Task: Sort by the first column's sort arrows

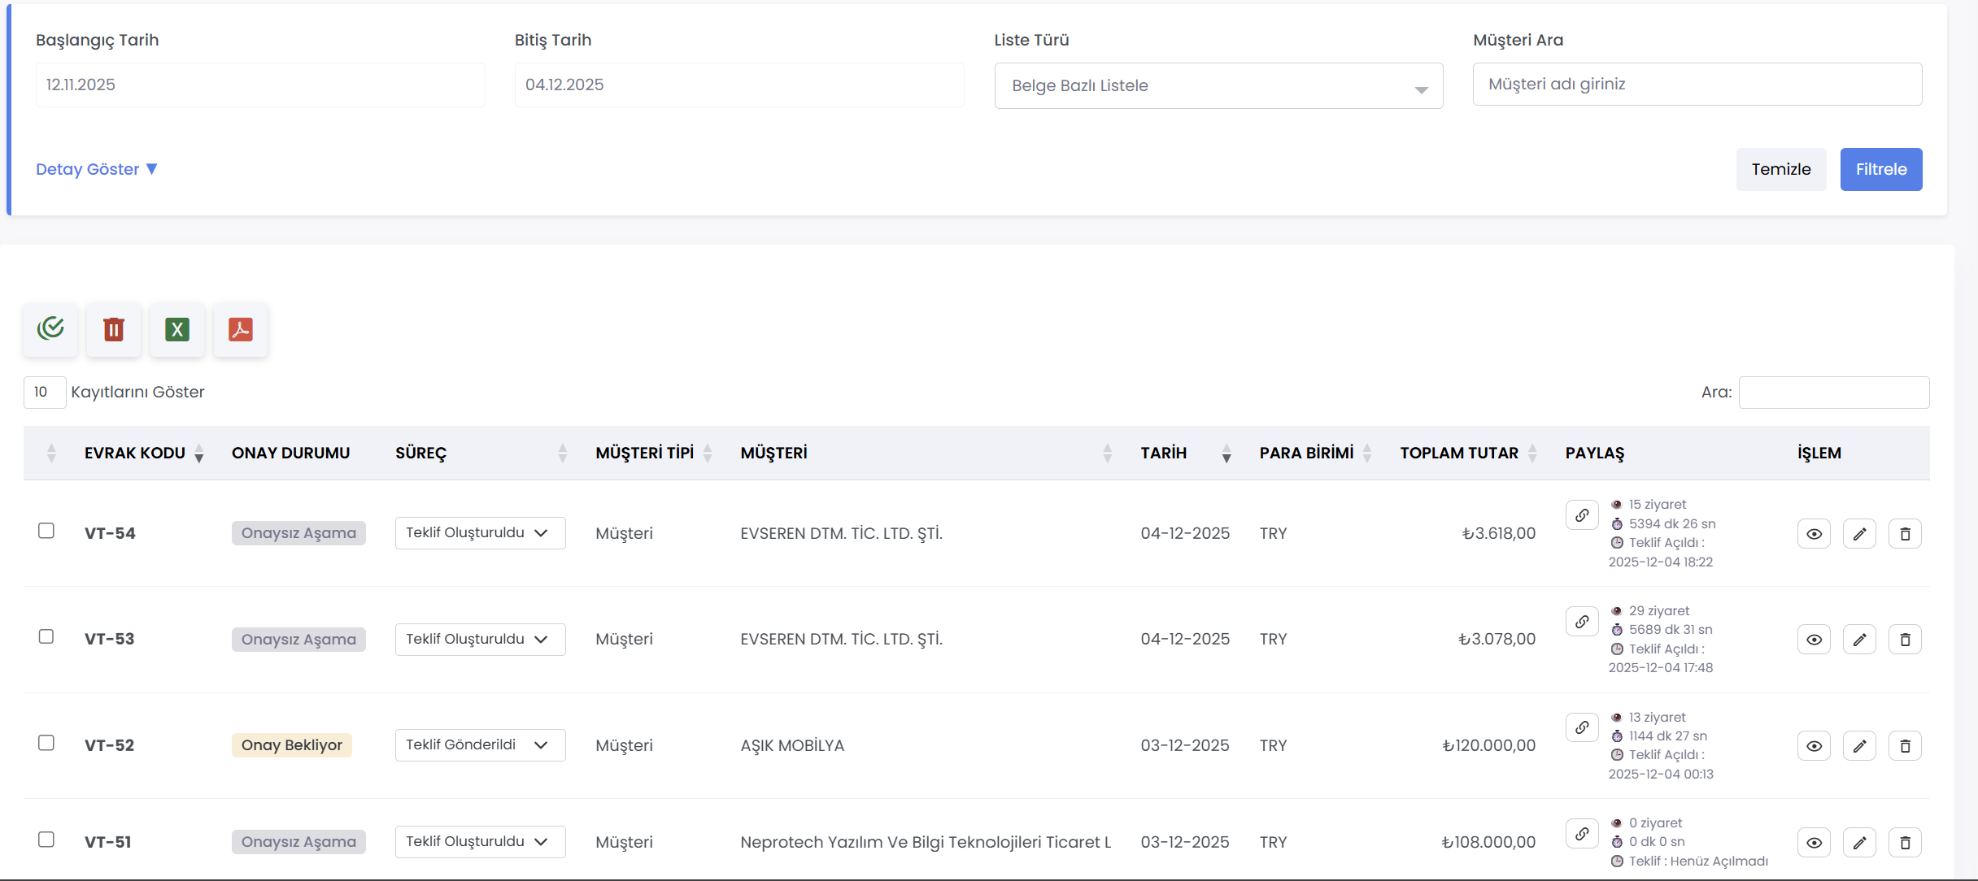Action: (51, 454)
